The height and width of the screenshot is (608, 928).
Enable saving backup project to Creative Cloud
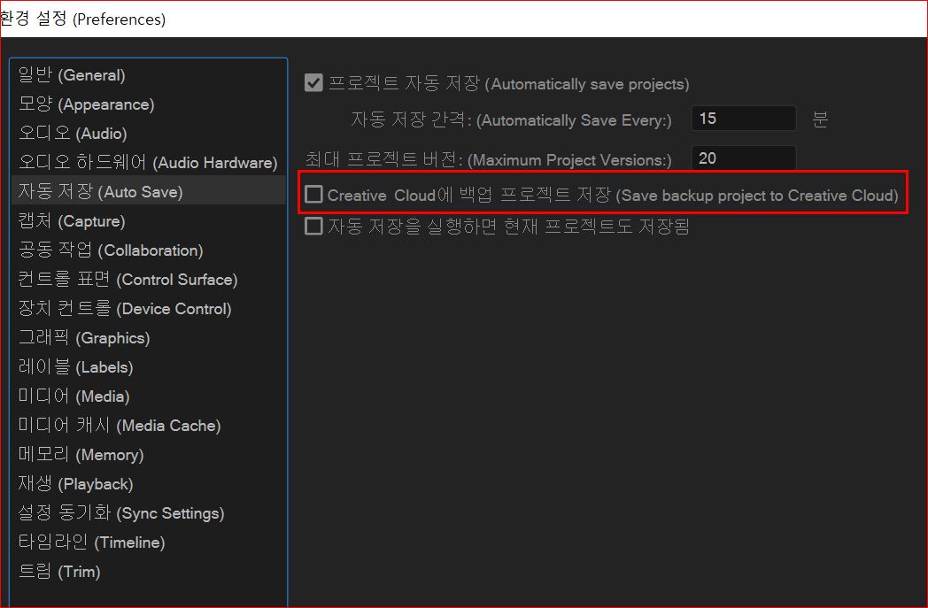tap(313, 194)
